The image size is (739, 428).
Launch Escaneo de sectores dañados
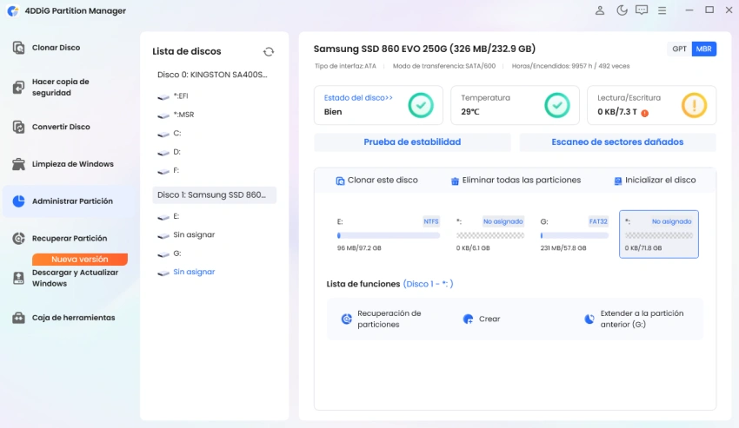tap(617, 142)
